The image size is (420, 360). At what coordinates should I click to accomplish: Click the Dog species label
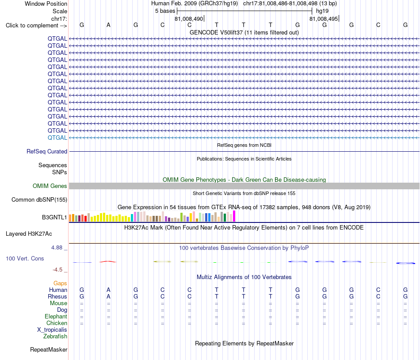[62, 310]
